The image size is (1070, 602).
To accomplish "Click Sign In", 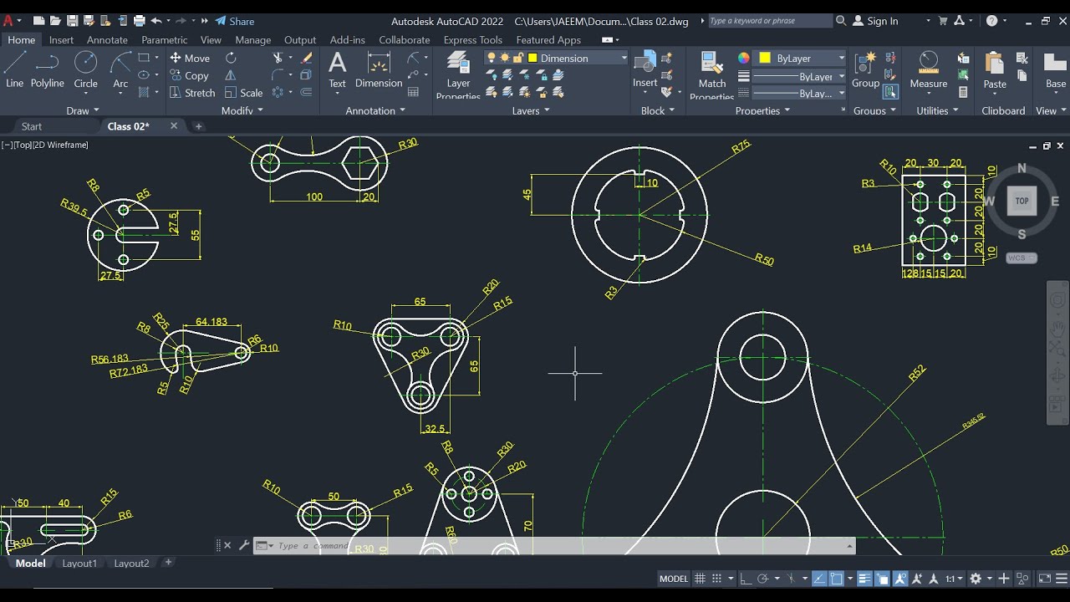I will [875, 21].
